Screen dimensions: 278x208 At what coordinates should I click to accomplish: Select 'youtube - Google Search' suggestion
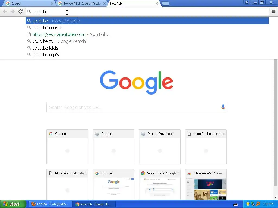tap(147, 21)
